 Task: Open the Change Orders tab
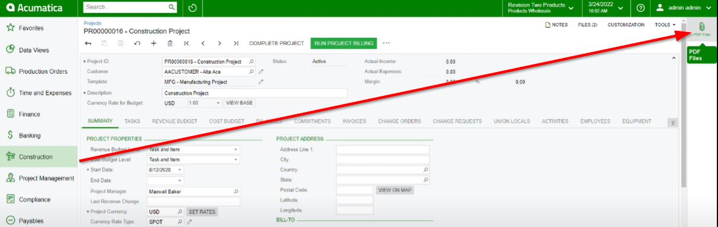click(399, 121)
